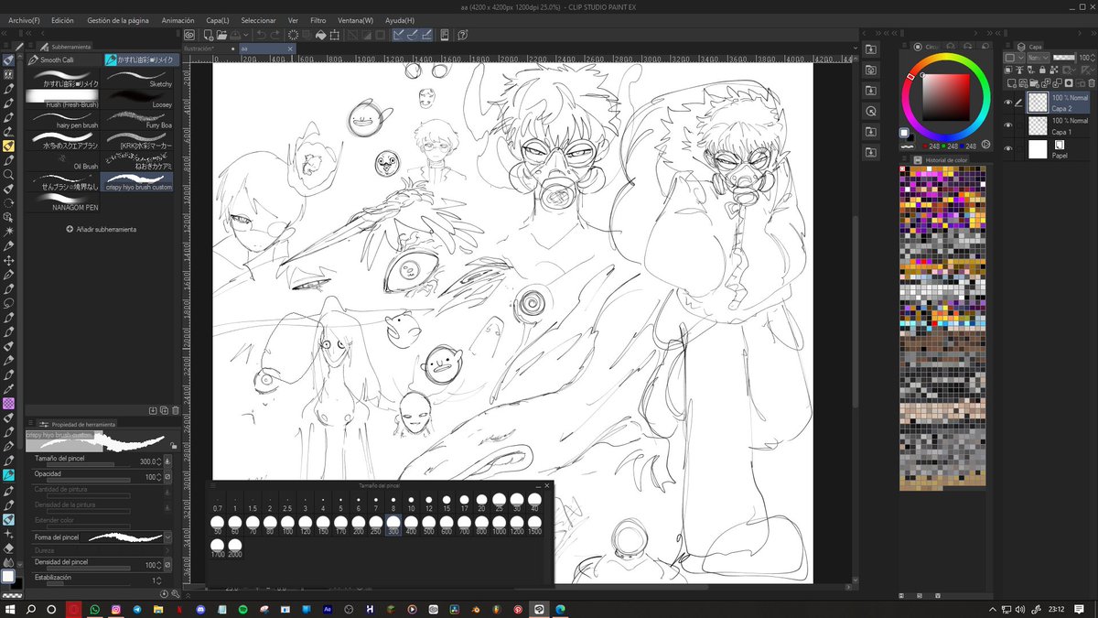Screen dimensions: 1098x618
Task: Click the delete layer trash icon
Action: coord(1093,83)
